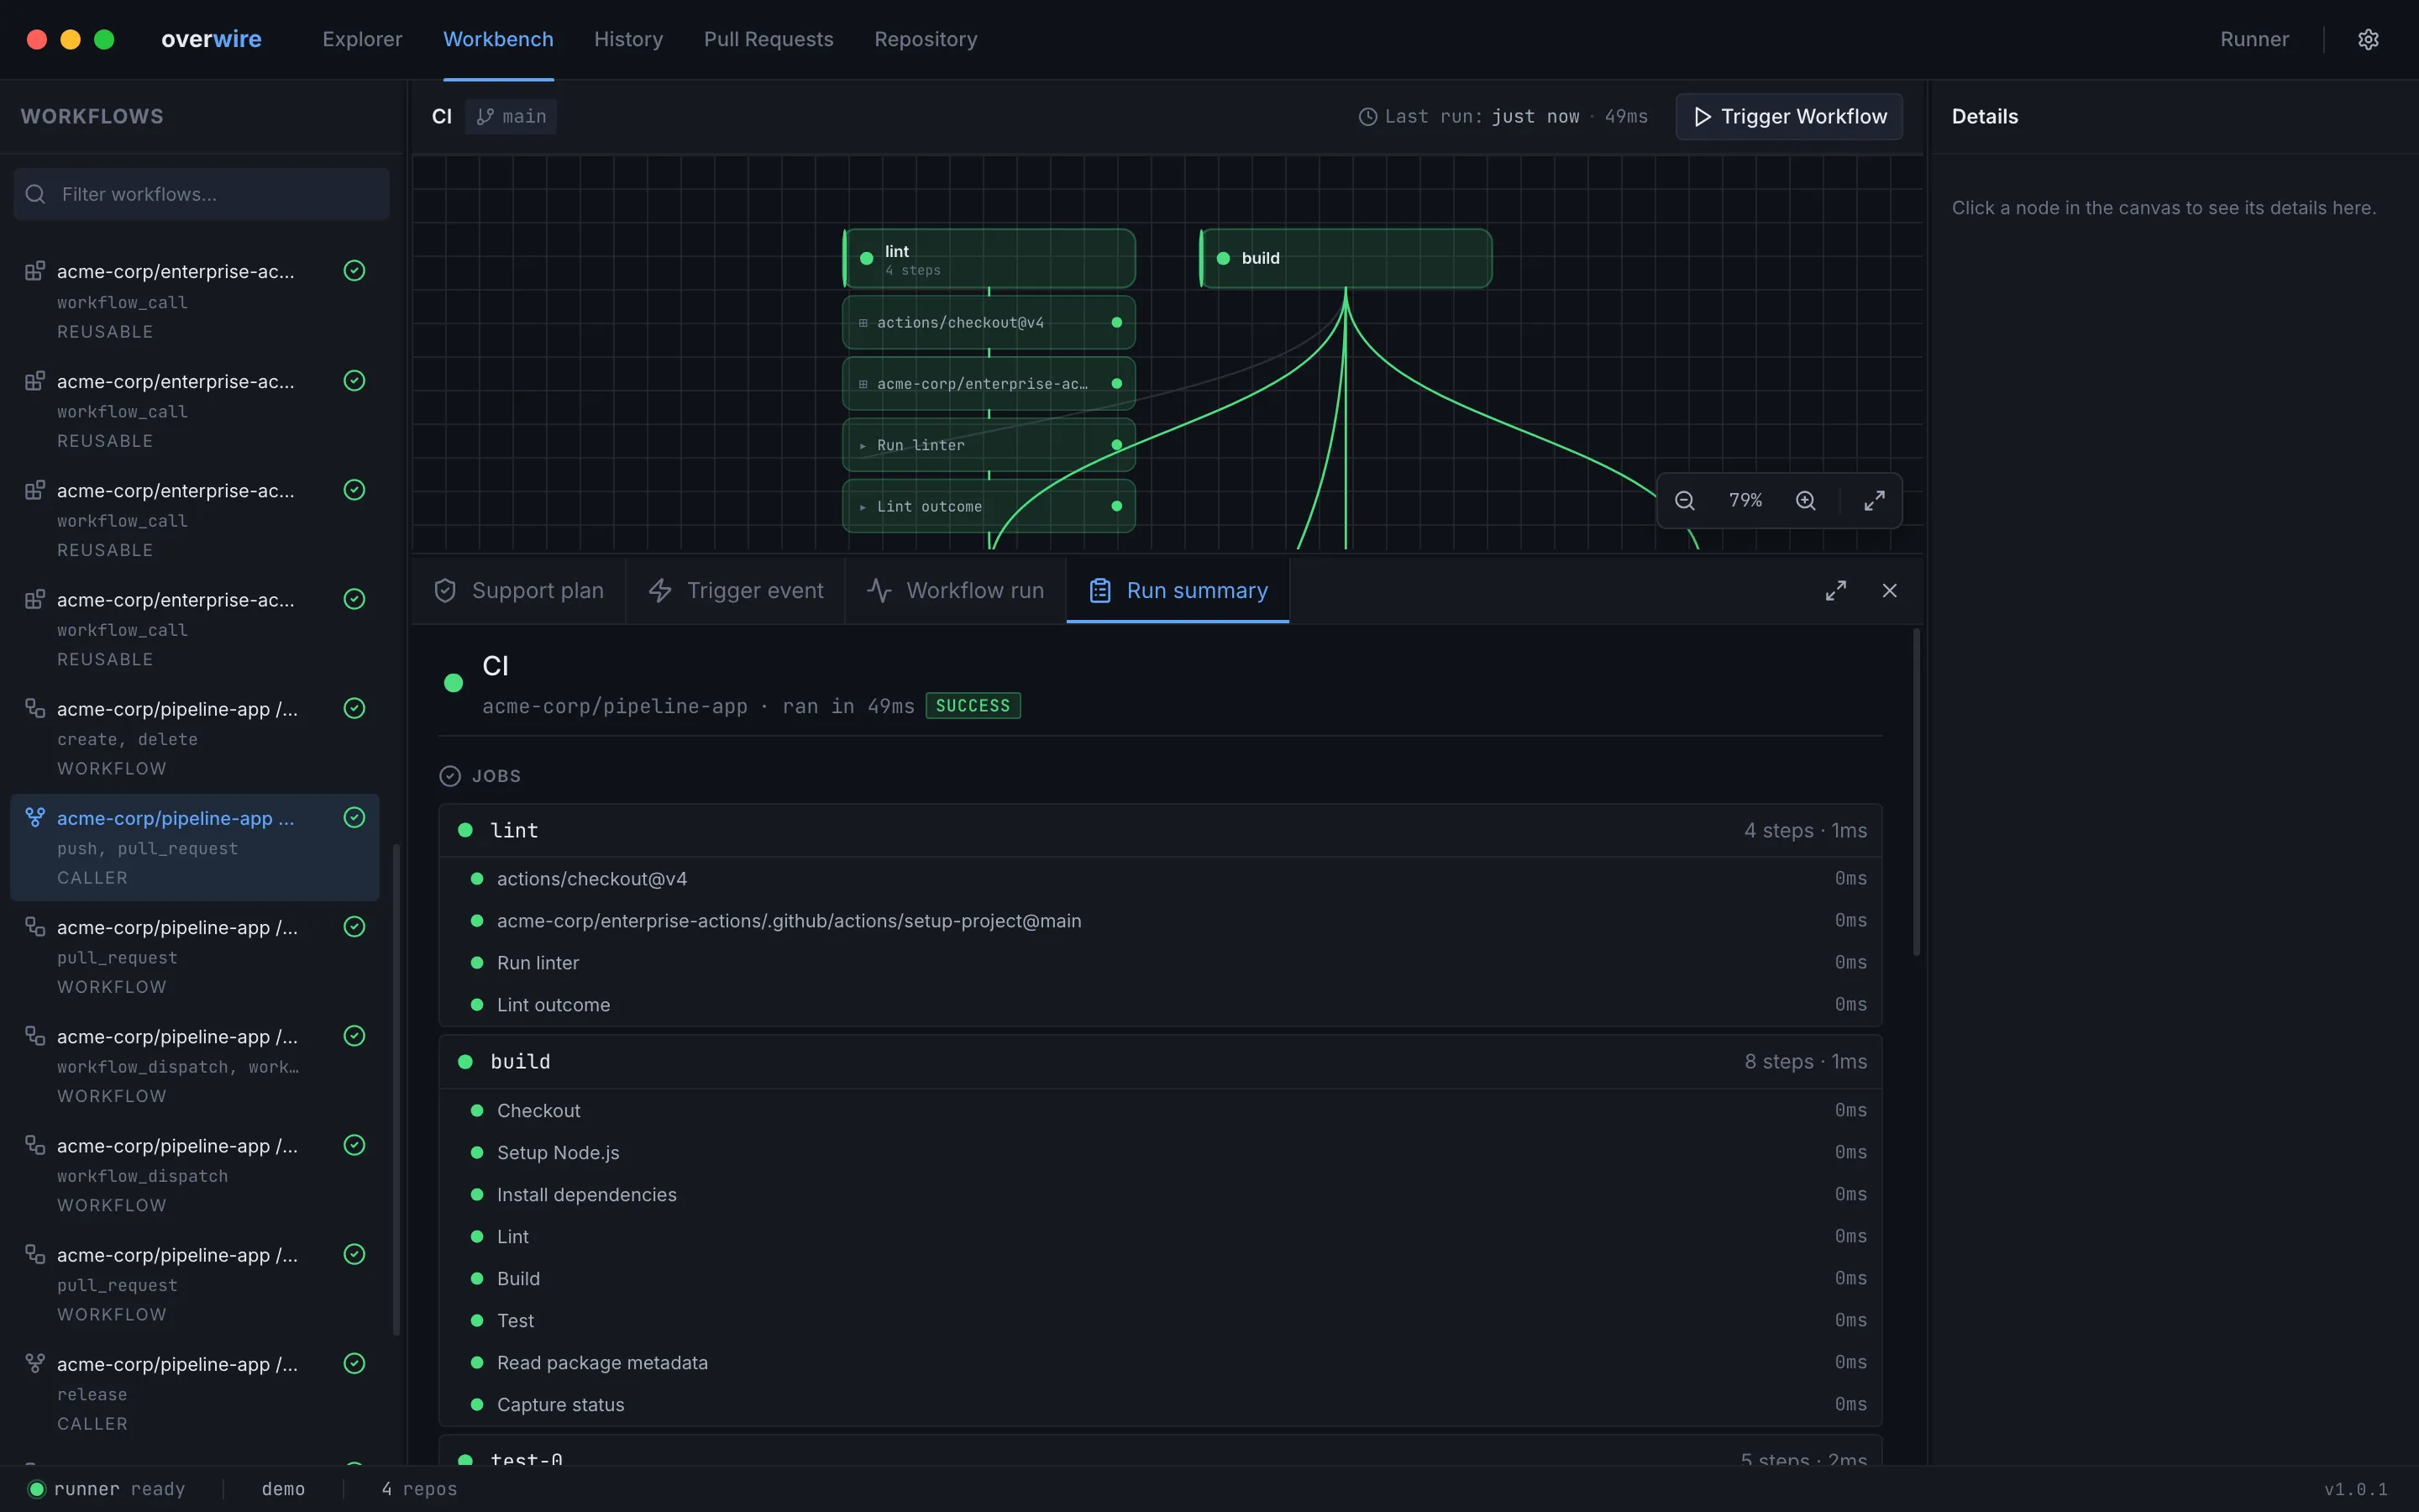Fit canvas using the expand arrows icon
Screen dimensions: 2419x1512
point(1874,500)
